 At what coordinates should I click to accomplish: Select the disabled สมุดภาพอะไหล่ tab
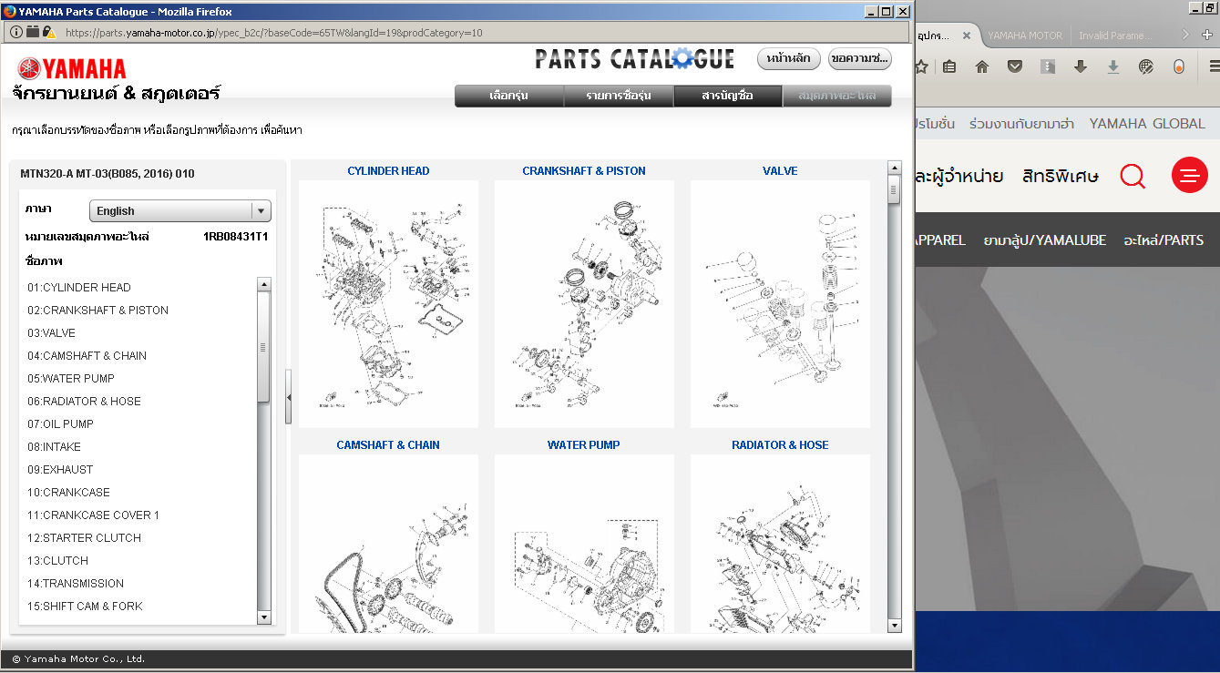(x=836, y=96)
